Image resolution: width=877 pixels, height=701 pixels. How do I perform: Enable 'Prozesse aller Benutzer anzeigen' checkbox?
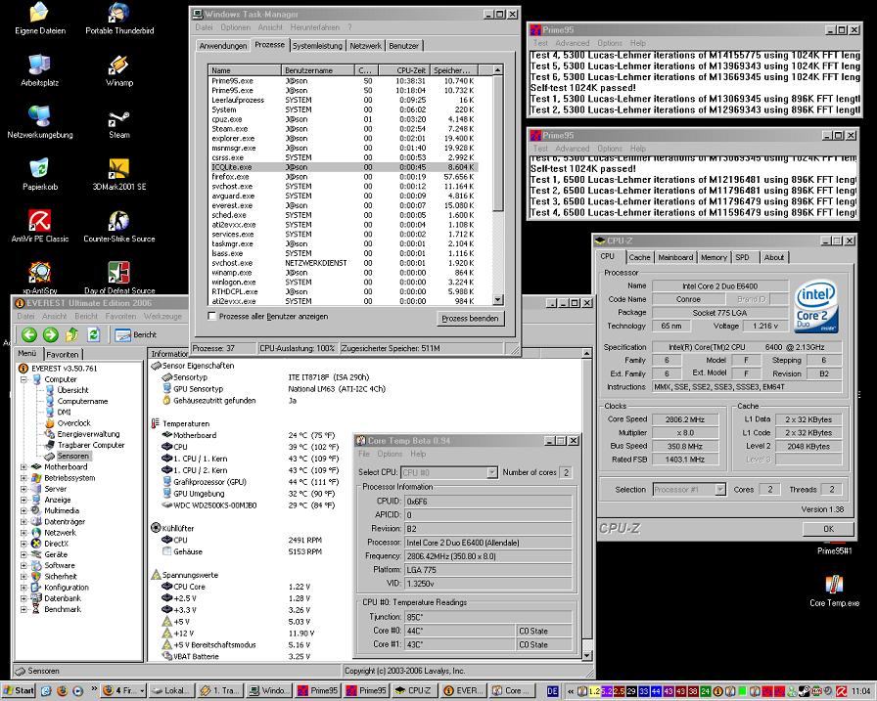[x=212, y=316]
